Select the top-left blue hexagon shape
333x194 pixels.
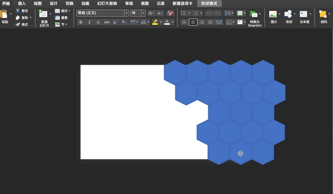(x=175, y=72)
